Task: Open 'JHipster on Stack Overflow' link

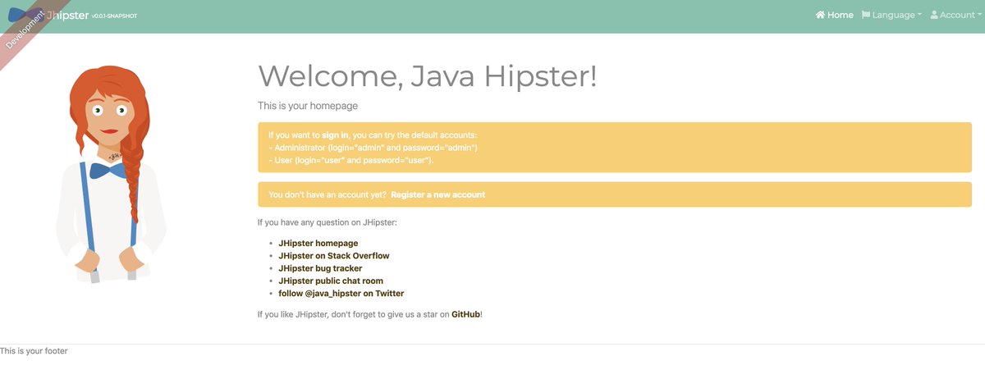Action: click(x=334, y=256)
